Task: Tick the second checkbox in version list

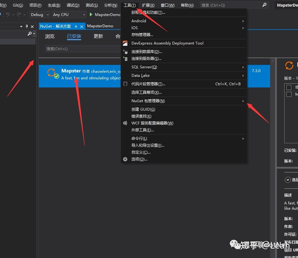Action: tap(289, 94)
